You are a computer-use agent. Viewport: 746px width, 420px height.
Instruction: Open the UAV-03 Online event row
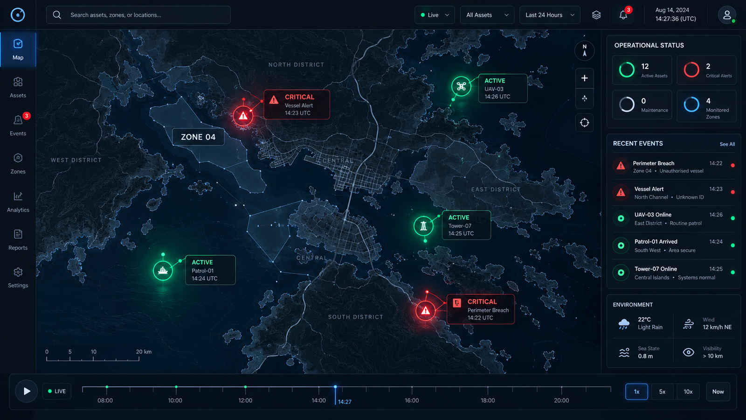674,219
